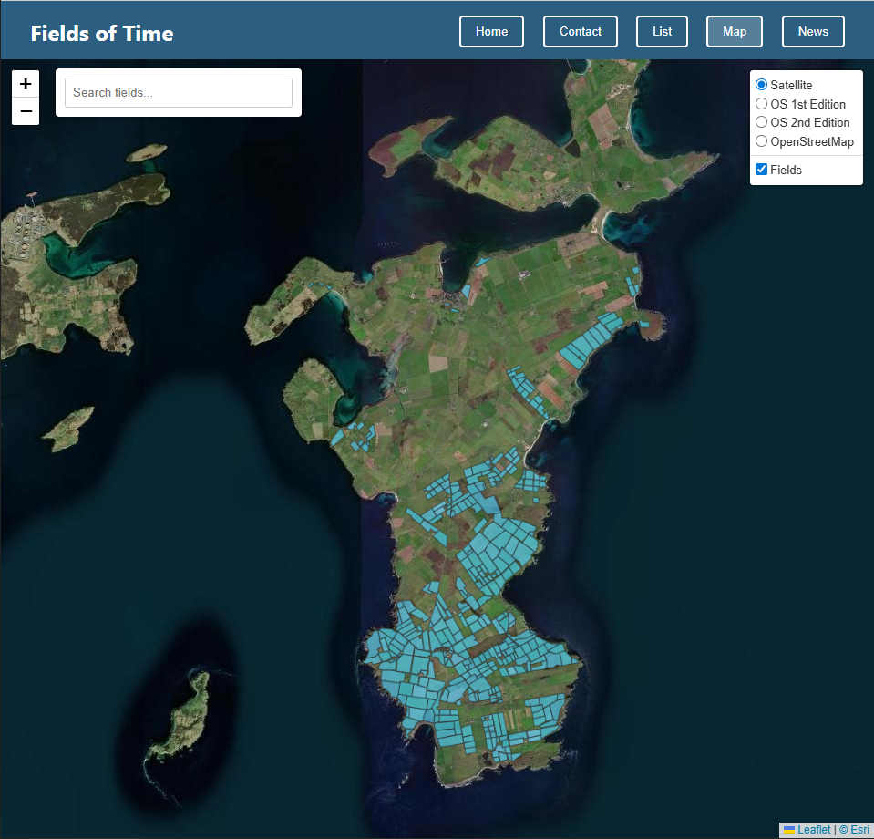Choose the OS 2nd Edition map

(x=762, y=122)
